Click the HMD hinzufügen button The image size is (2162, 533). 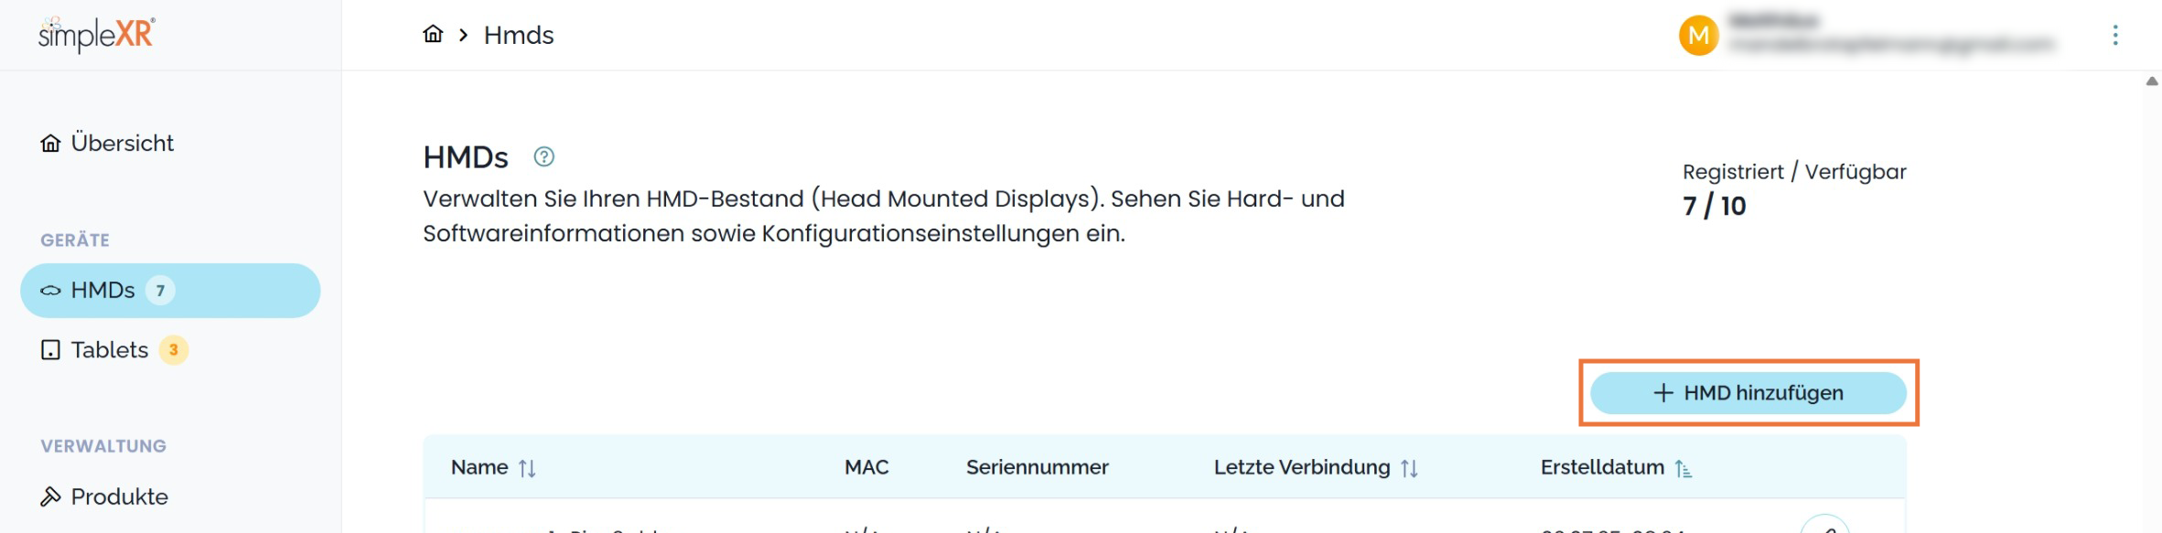point(1748,393)
